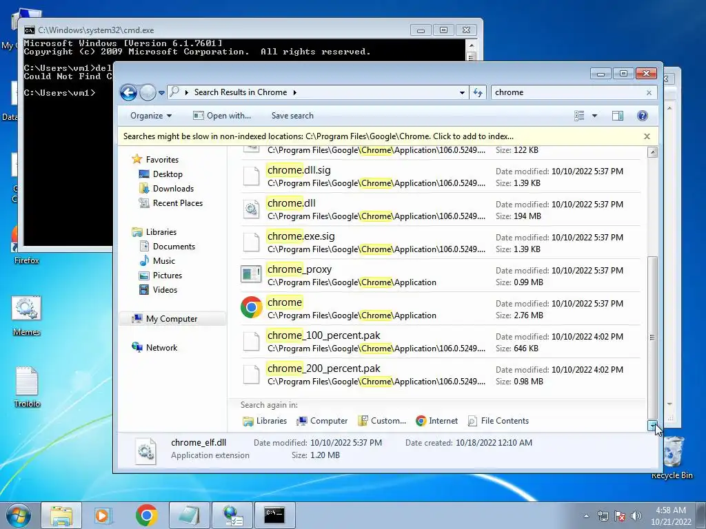Open the Memes desktop icon
This screenshot has height=529, width=706.
coord(27,315)
